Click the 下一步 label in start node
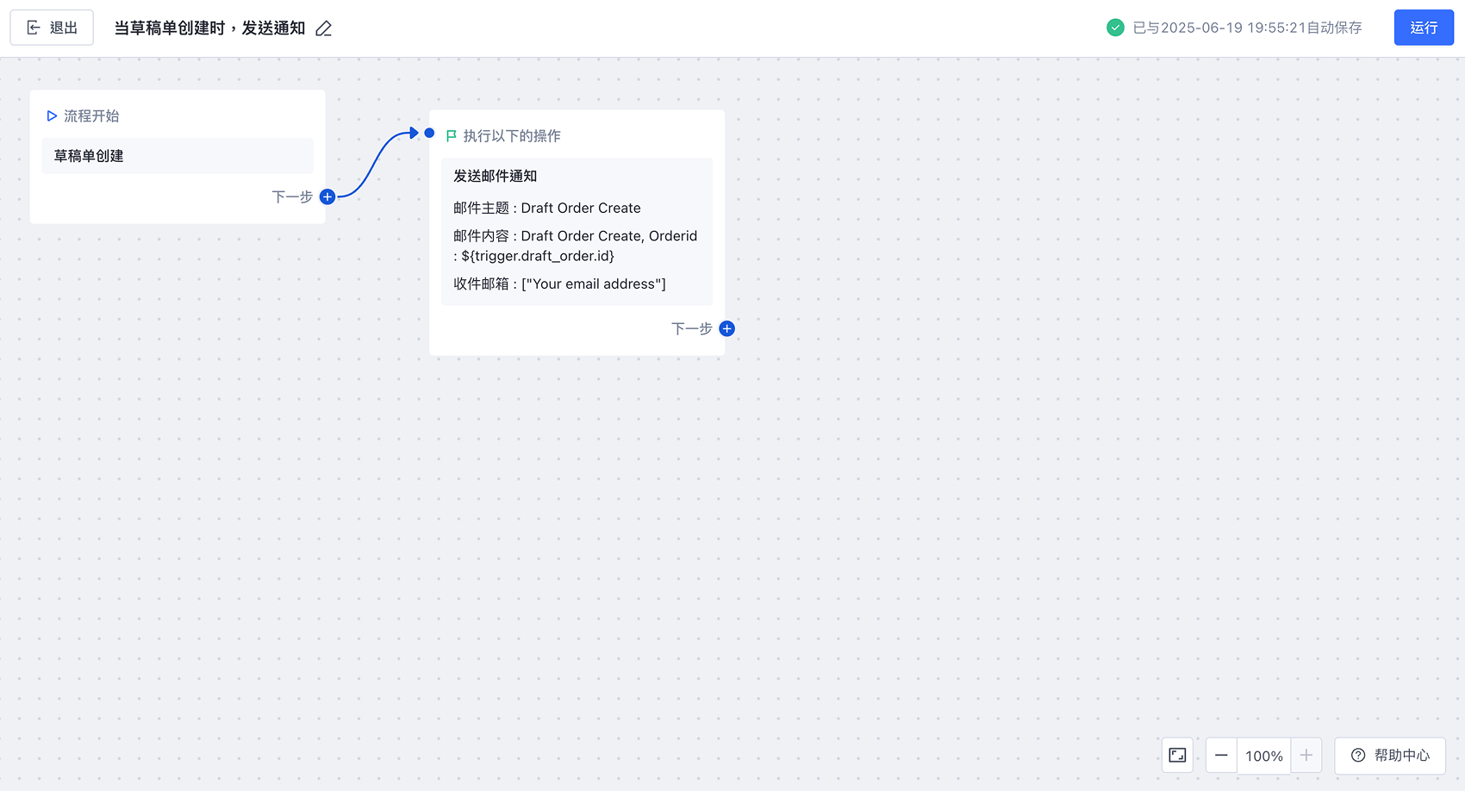 (292, 197)
